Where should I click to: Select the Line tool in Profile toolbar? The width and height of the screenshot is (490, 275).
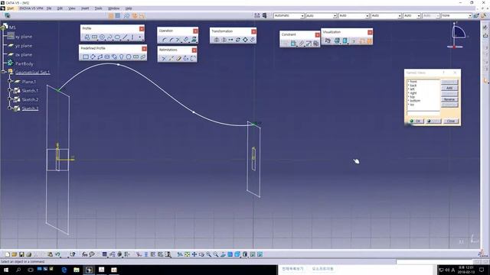coord(125,37)
